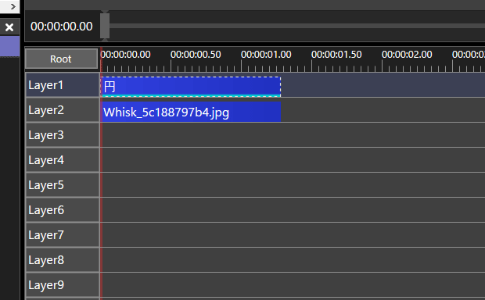Click the Root button

(61, 59)
